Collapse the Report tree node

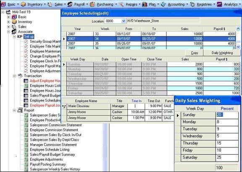pyautogui.click(x=14, y=110)
